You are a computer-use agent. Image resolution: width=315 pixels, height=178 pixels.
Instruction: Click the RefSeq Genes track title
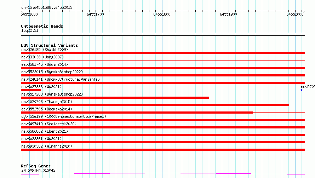36,166
